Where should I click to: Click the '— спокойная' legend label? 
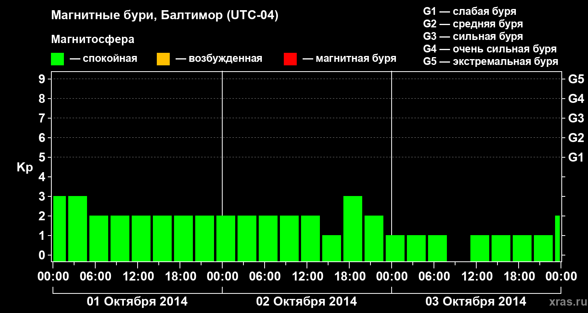tap(103, 59)
